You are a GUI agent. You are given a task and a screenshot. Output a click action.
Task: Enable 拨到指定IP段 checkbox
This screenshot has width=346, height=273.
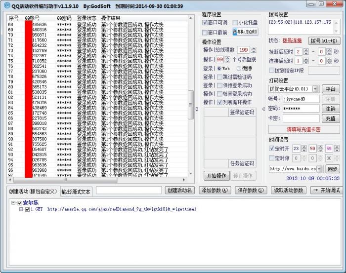pos(271,71)
